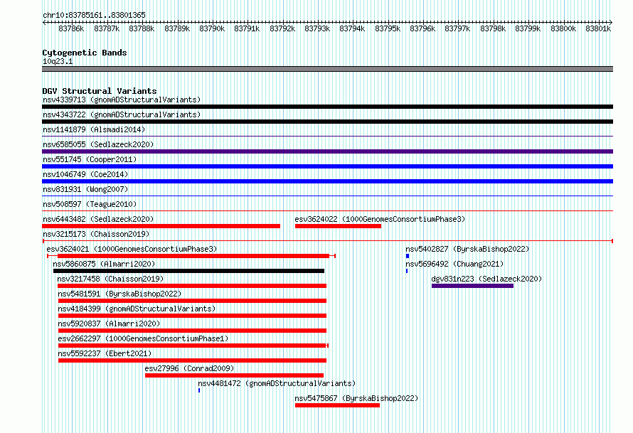Click the gray 10q23.1 cytogenetic band bar
The height and width of the screenshot is (433, 633).
coord(327,69)
